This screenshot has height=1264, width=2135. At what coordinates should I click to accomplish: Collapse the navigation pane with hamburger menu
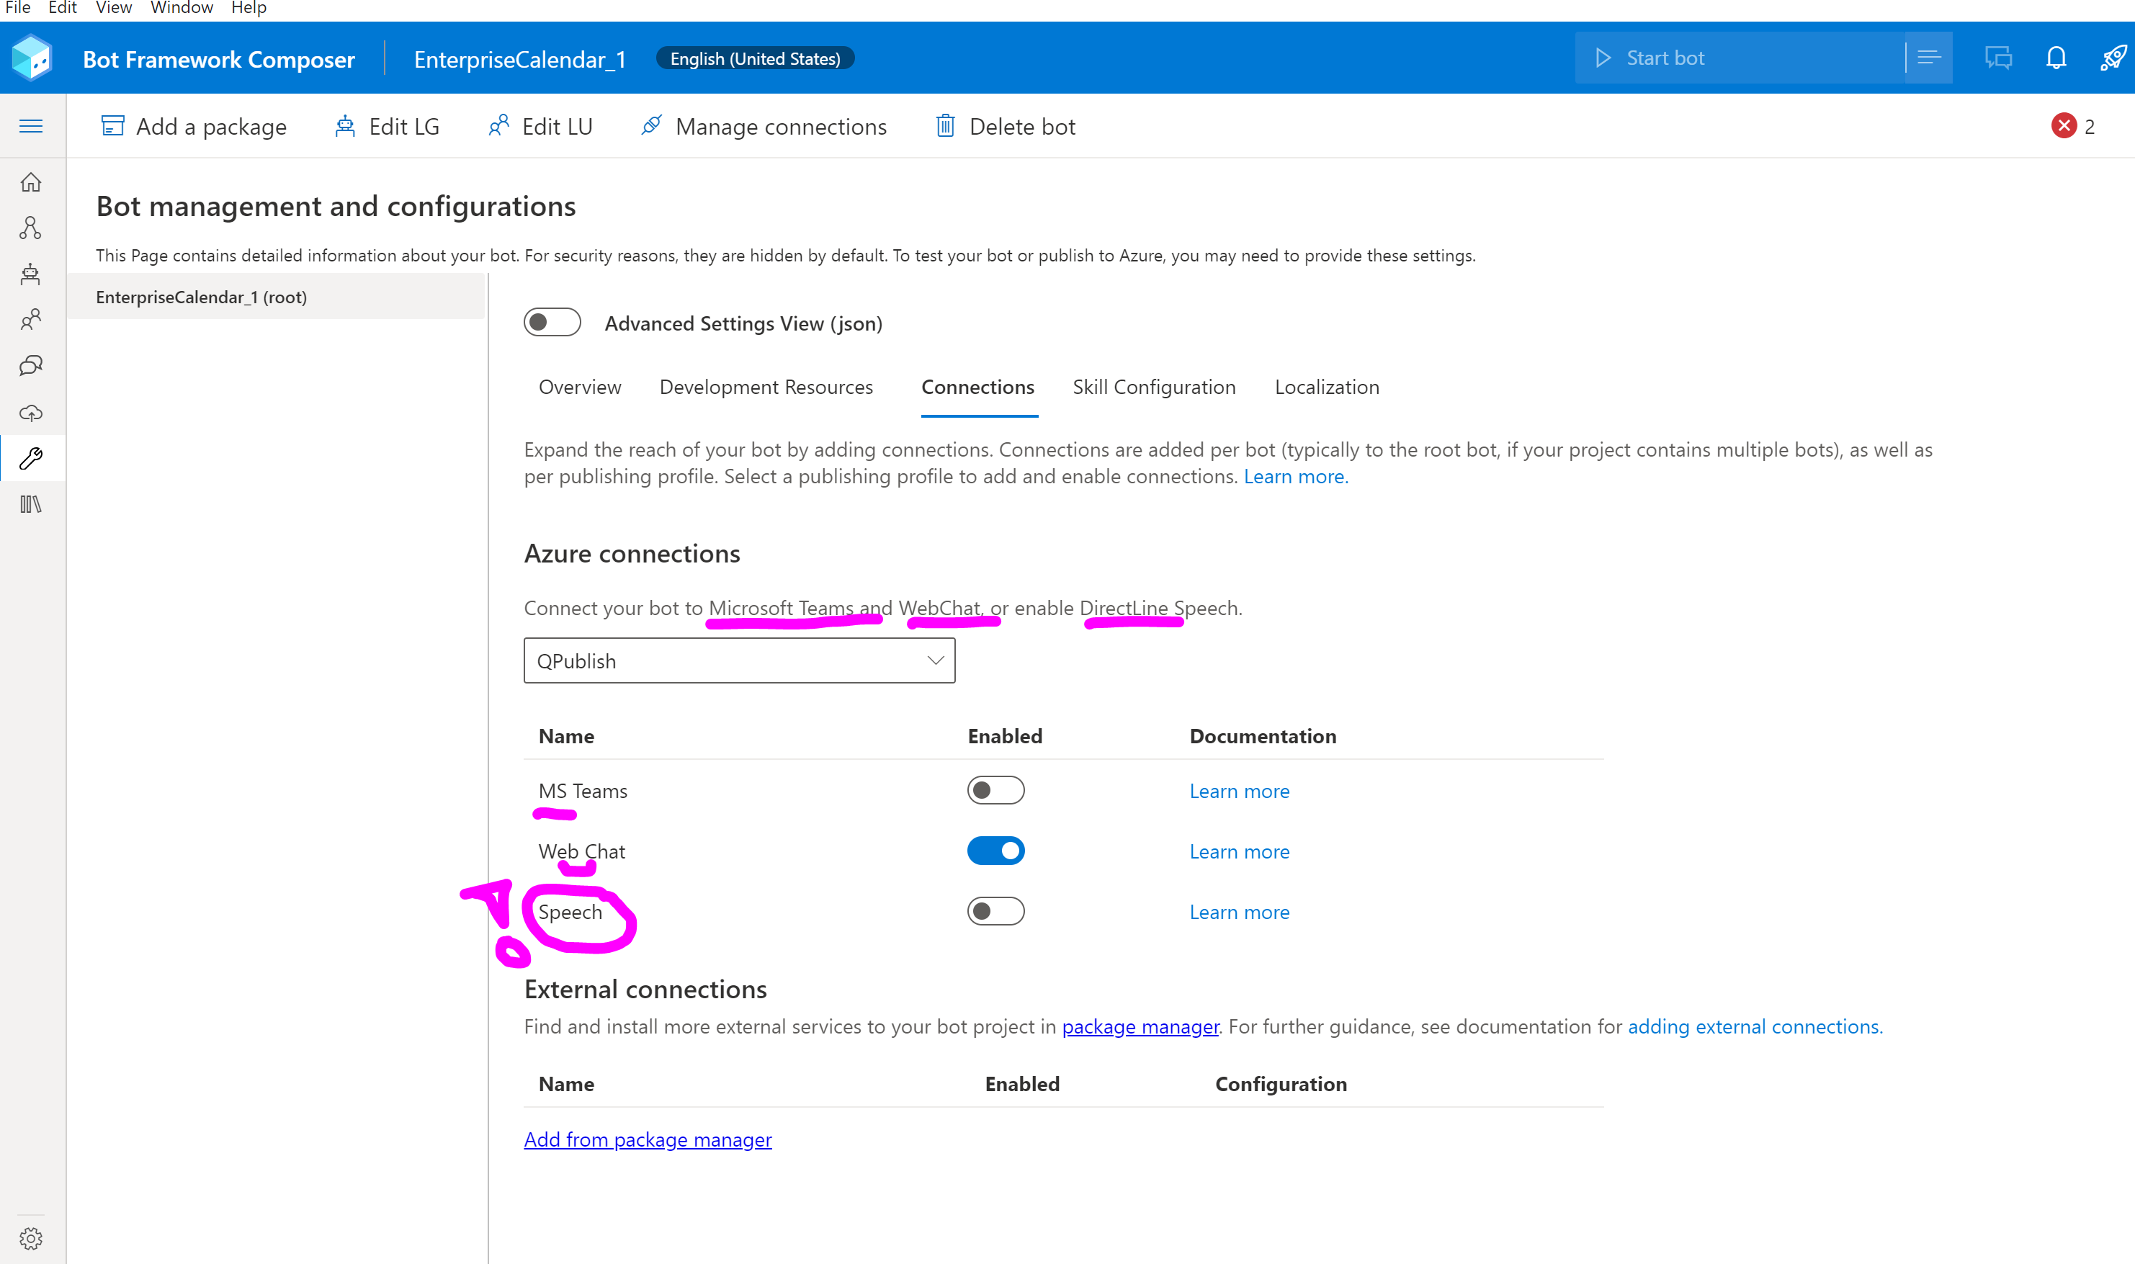[x=31, y=125]
